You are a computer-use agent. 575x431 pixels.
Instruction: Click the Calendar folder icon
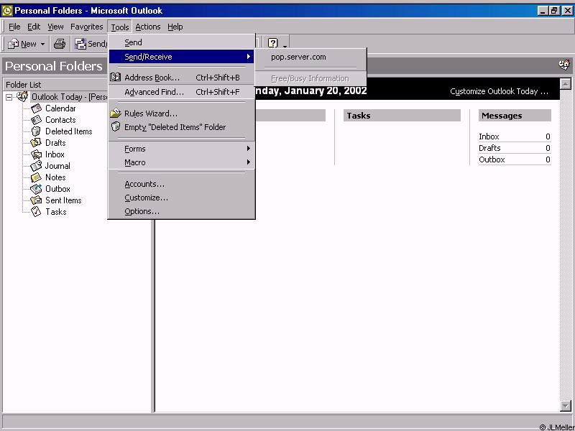(37, 108)
